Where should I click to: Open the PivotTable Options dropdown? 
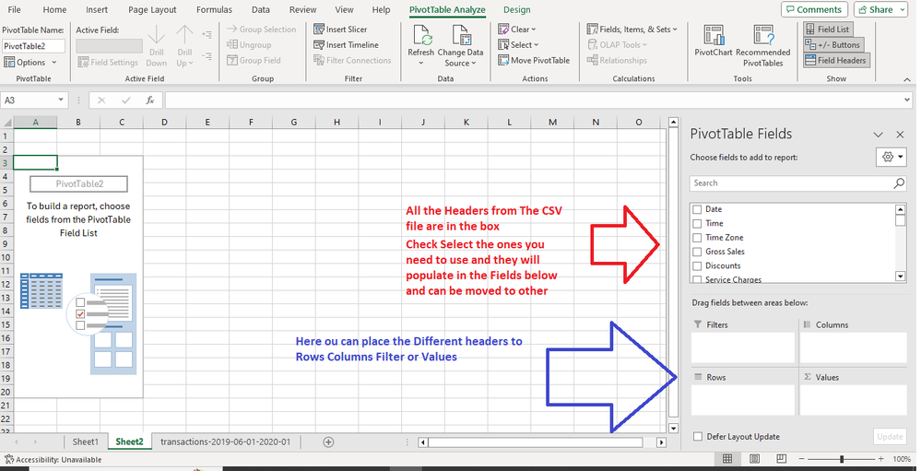tap(31, 63)
